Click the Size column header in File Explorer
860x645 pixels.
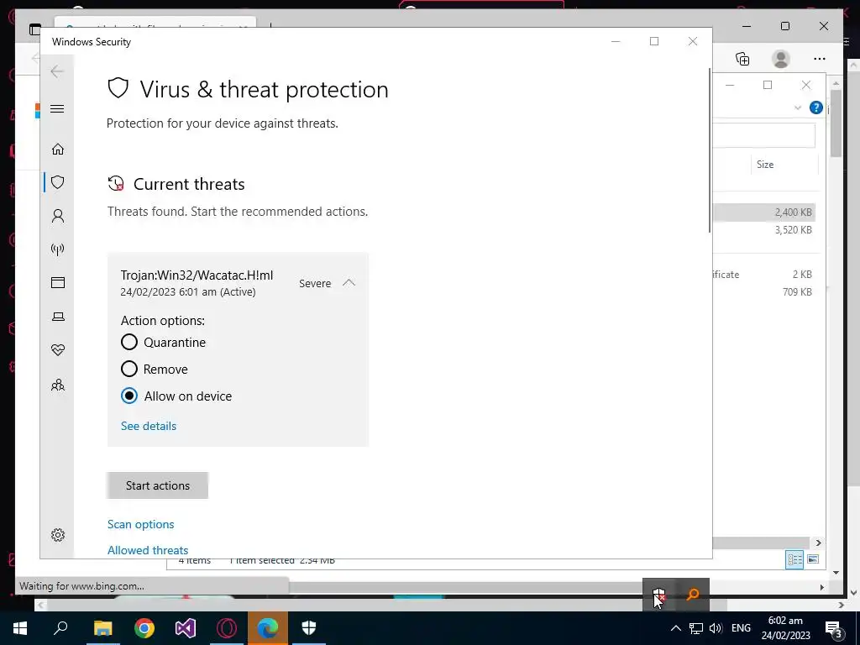point(765,165)
